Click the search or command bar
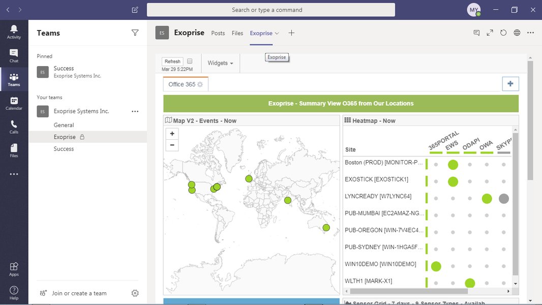Viewport: 542px width, 305px height. 271,9
